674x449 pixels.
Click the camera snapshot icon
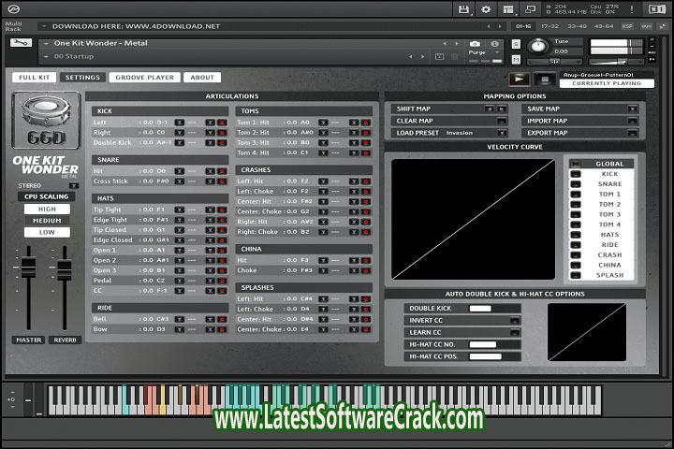(475, 44)
